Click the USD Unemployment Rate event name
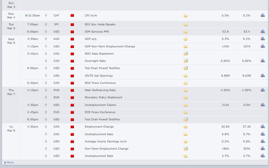269x168 pixels. [x=99, y=156]
